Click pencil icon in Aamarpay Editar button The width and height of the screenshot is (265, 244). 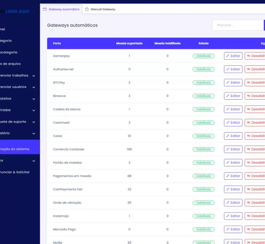(x=228, y=56)
